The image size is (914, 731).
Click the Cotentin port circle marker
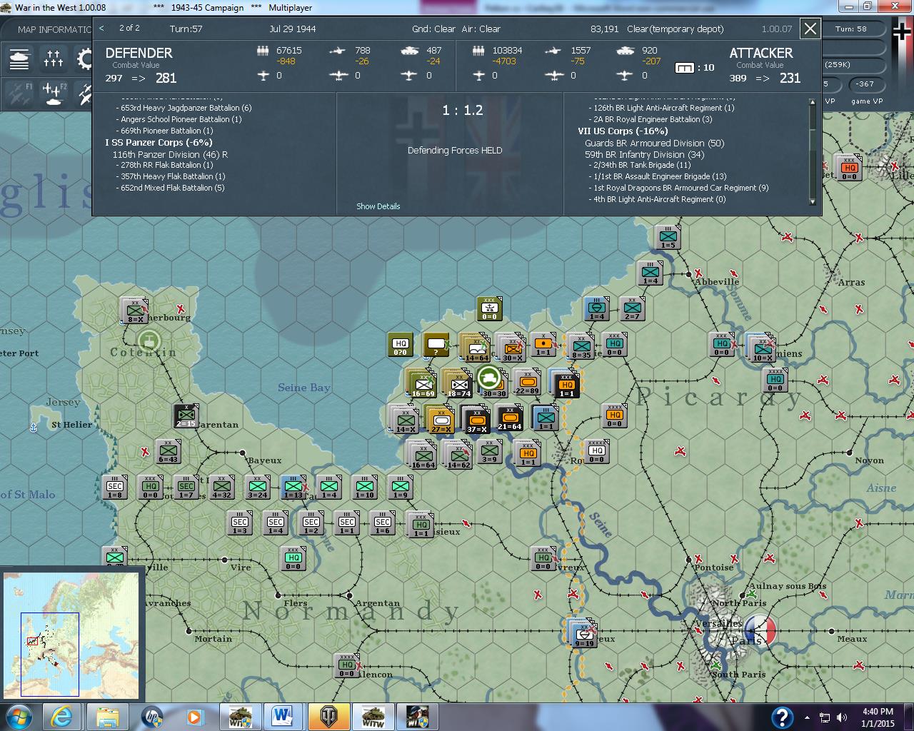tap(149, 341)
